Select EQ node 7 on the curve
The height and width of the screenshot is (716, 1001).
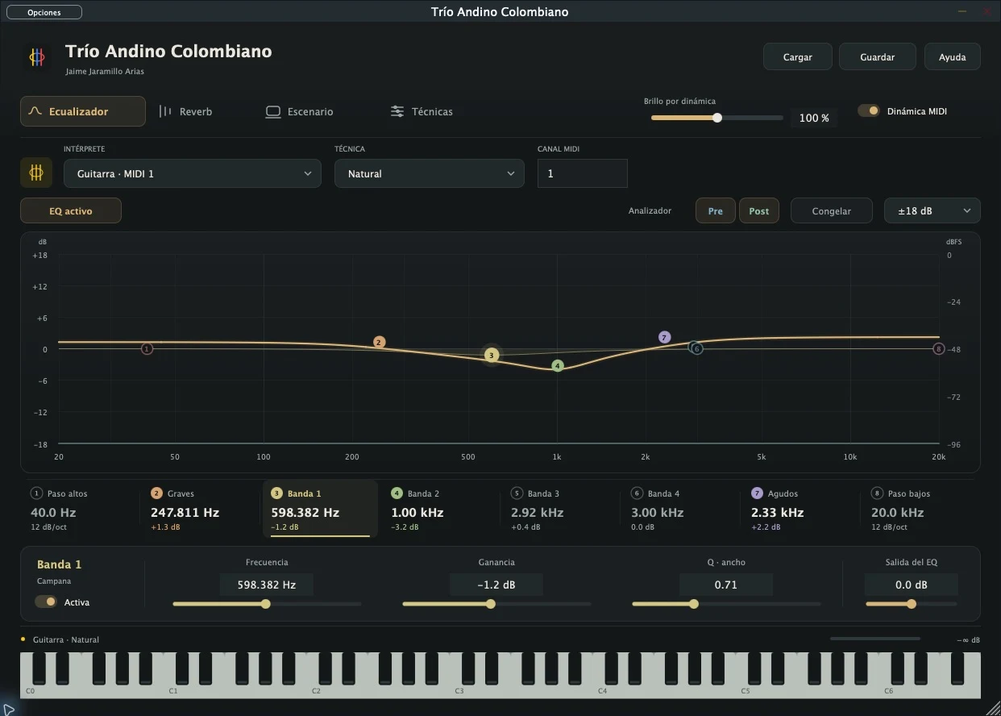pos(665,337)
